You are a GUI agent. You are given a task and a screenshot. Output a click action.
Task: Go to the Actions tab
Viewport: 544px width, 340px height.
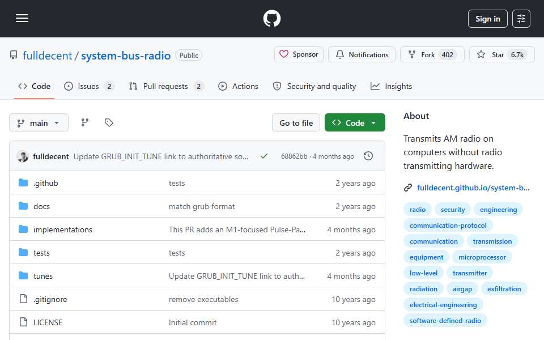239,86
